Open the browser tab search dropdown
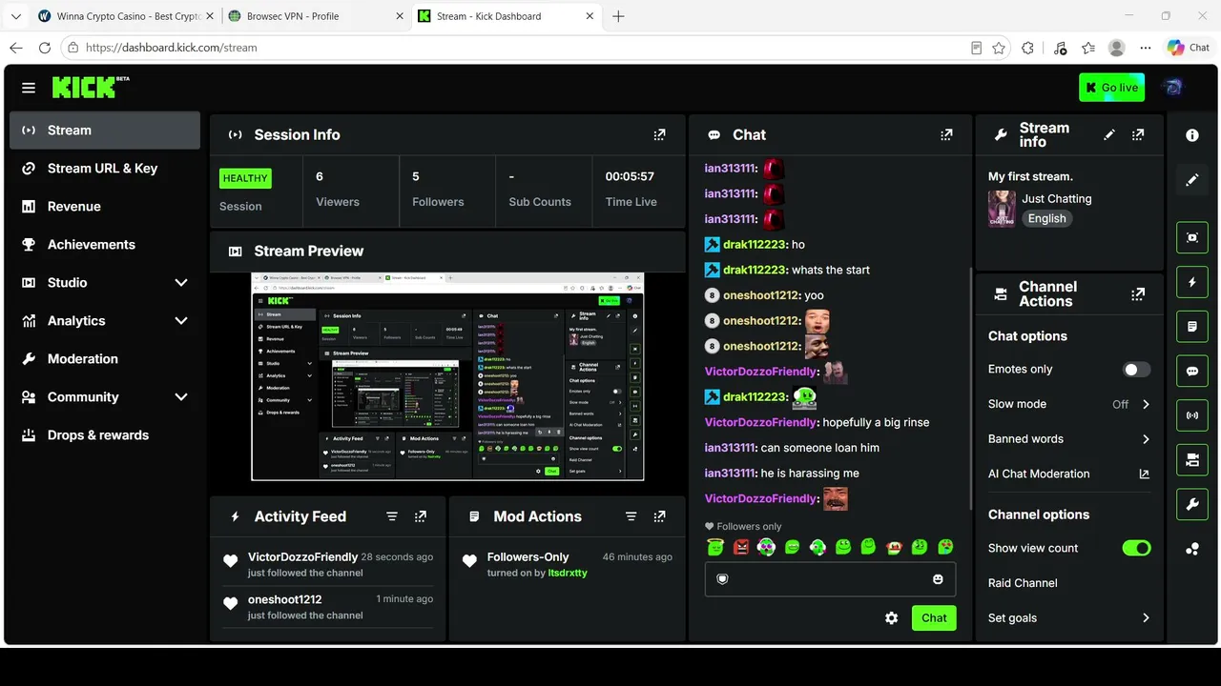 click(15, 16)
